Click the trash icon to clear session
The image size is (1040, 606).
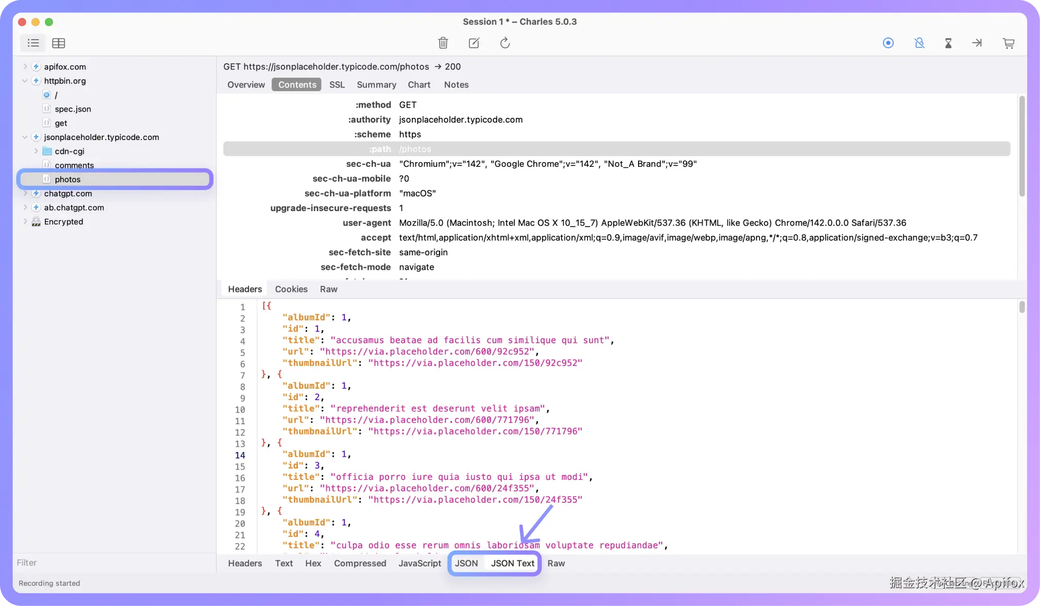click(x=443, y=43)
